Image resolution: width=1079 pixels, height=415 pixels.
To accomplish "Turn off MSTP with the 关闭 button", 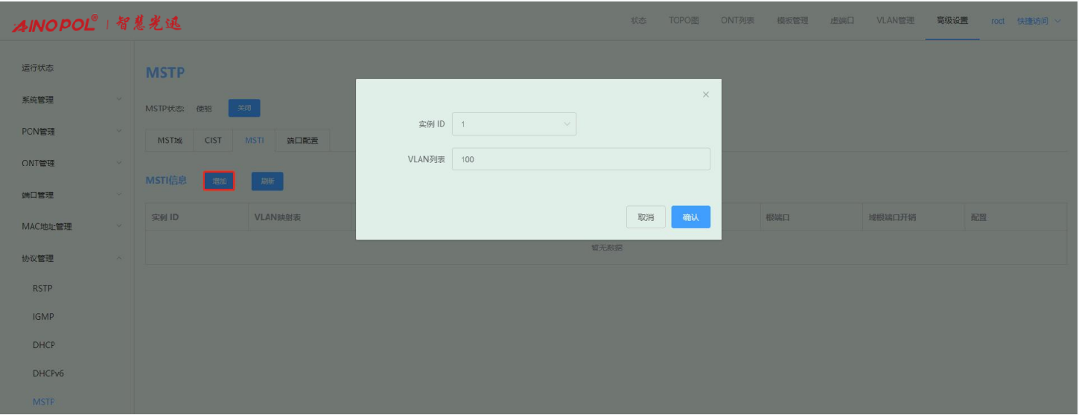I will coord(244,109).
